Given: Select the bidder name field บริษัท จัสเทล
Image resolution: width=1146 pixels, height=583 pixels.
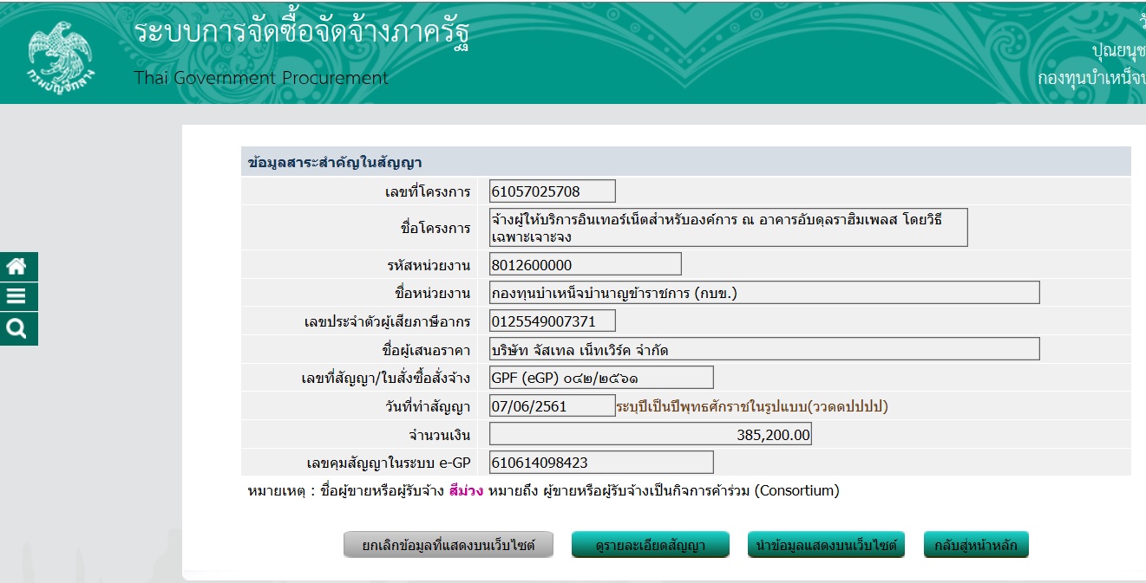Looking at the screenshot, I should 763,349.
